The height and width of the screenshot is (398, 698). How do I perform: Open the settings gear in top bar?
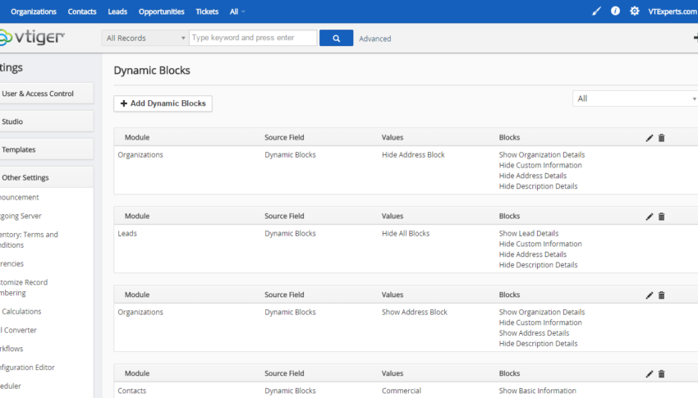[x=634, y=11]
